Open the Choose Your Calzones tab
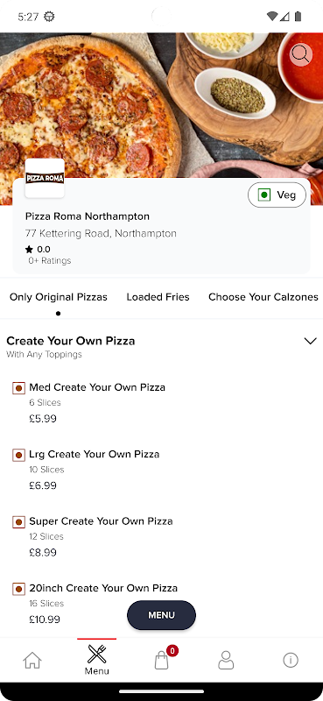The height and width of the screenshot is (701, 323). pyautogui.click(x=263, y=297)
